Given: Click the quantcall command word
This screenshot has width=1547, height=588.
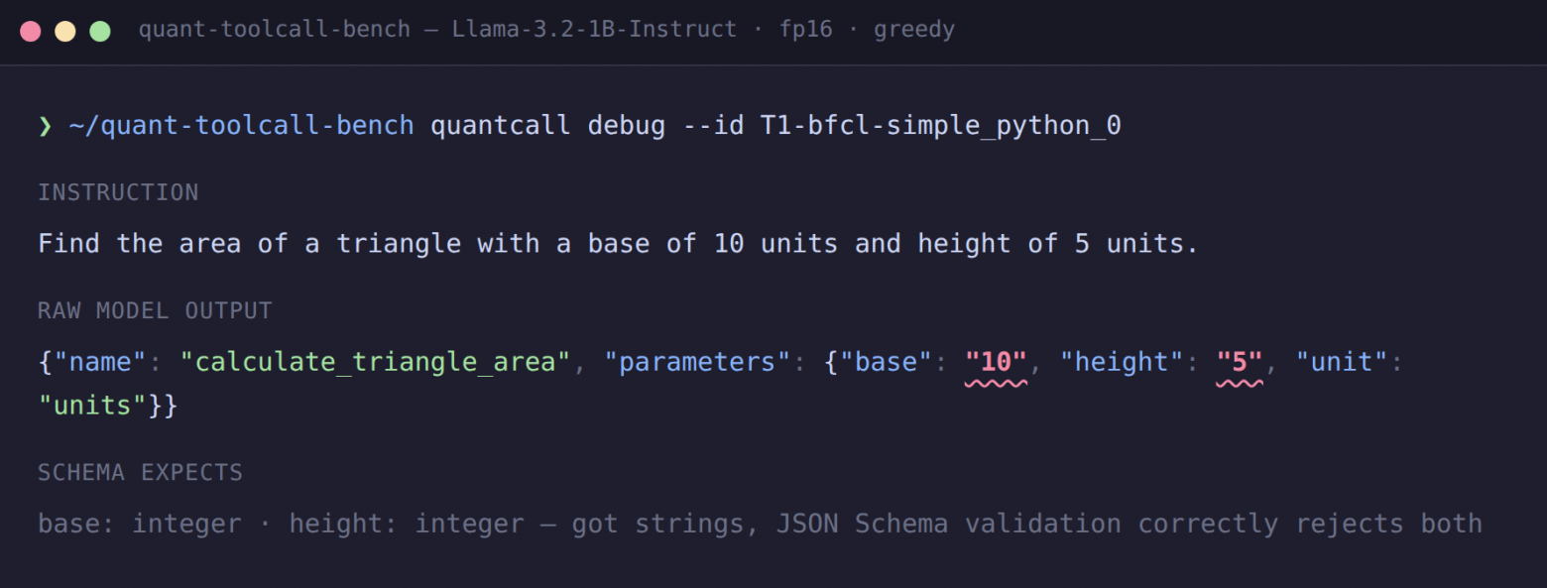Looking at the screenshot, I should point(501,127).
